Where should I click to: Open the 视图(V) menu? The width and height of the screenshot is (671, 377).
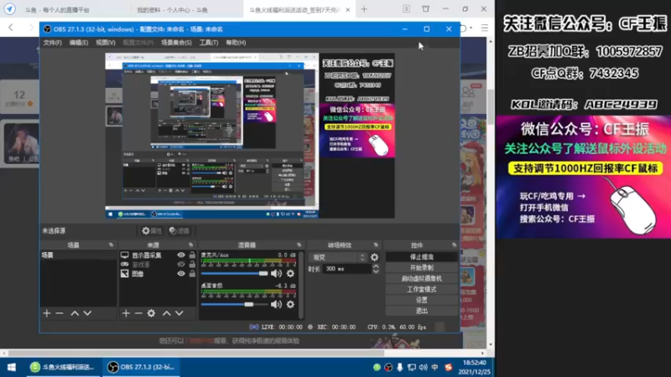click(106, 43)
